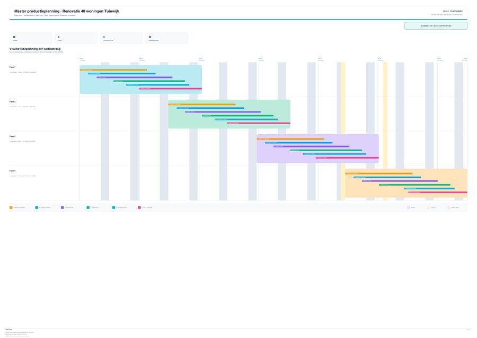
Task: Click the green task bar in Fase 2
Action: coord(238,116)
